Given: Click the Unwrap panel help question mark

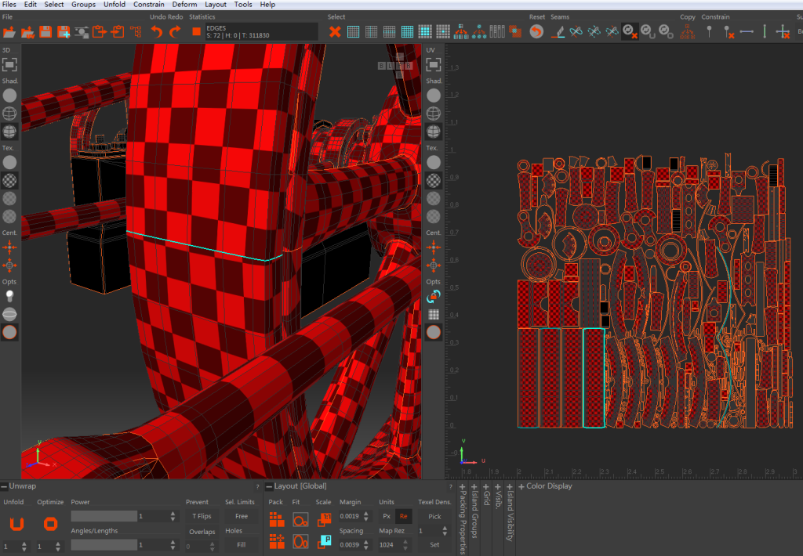Looking at the screenshot, I should [257, 487].
